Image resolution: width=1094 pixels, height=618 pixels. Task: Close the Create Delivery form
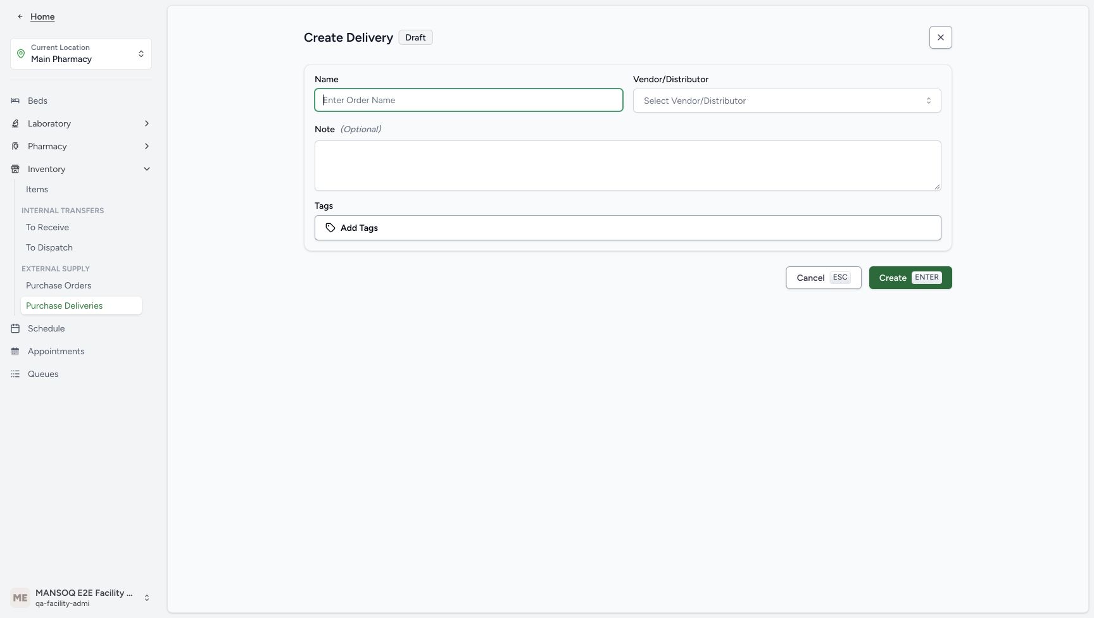pyautogui.click(x=941, y=37)
